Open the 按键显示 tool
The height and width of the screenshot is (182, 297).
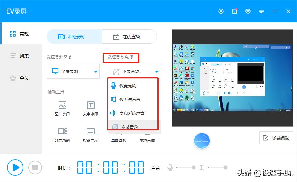tap(90, 135)
